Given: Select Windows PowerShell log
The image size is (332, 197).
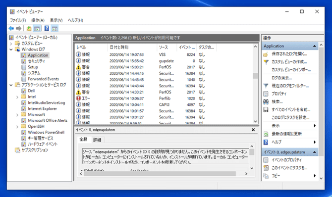Looking at the screenshot, I should coord(46,132).
